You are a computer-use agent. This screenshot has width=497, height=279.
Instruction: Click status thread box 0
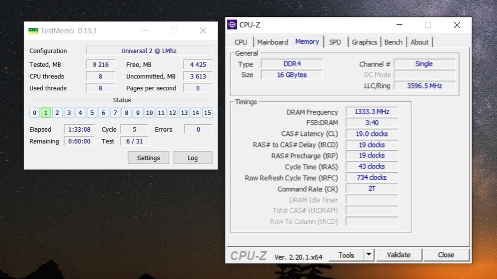tap(34, 113)
